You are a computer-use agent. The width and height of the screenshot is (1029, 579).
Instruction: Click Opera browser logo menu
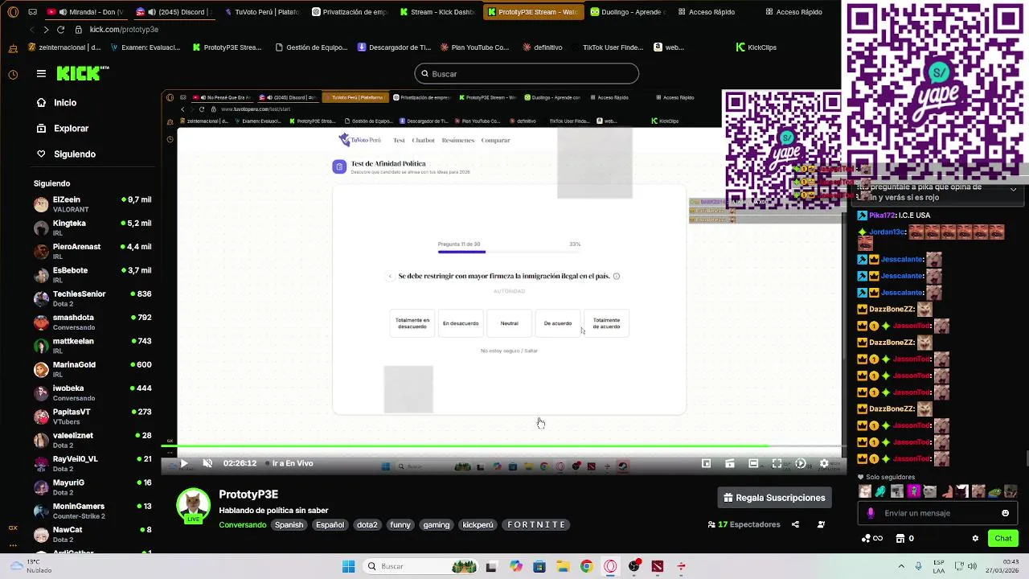pos(13,12)
